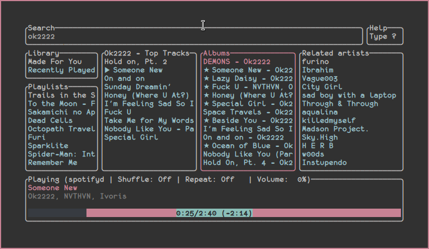Select the Spider-Man: Int playlist

click(x=62, y=154)
